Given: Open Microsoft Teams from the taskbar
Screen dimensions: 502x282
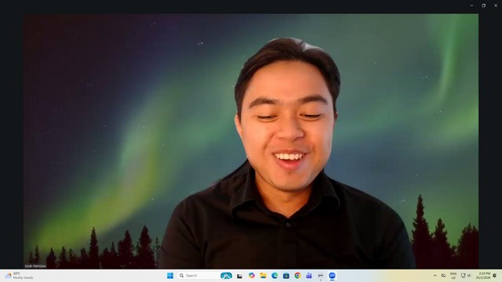Looking at the screenshot, I should pyautogui.click(x=309, y=276).
